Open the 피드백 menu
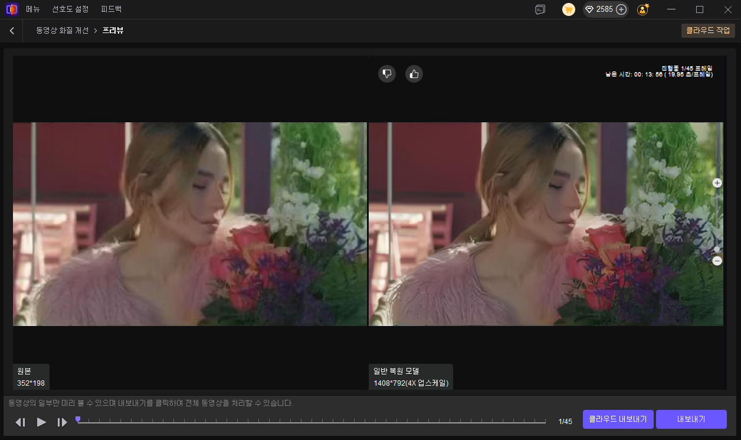The image size is (741, 440). (x=112, y=9)
